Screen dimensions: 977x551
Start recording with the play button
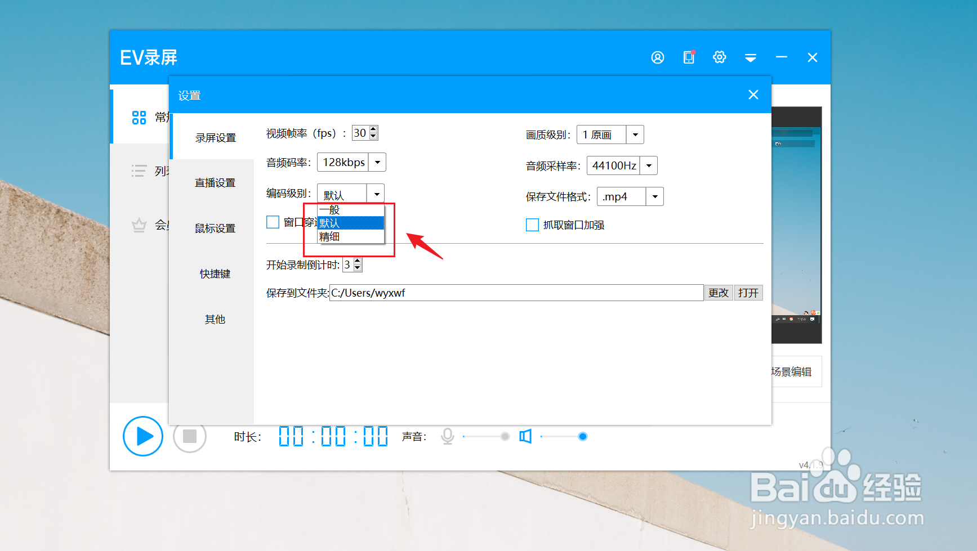coord(143,436)
